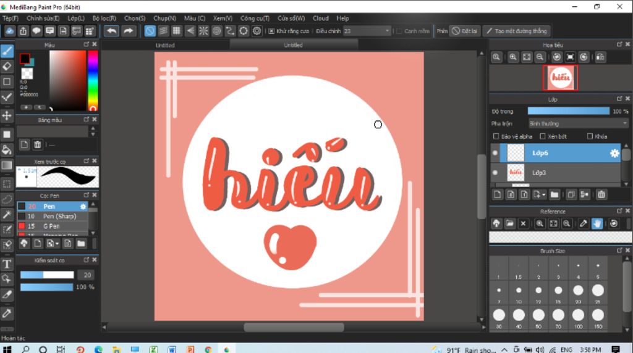Screen dimensions: 633x353
Task: Open Lớp6 layer settings gear
Action: point(614,153)
